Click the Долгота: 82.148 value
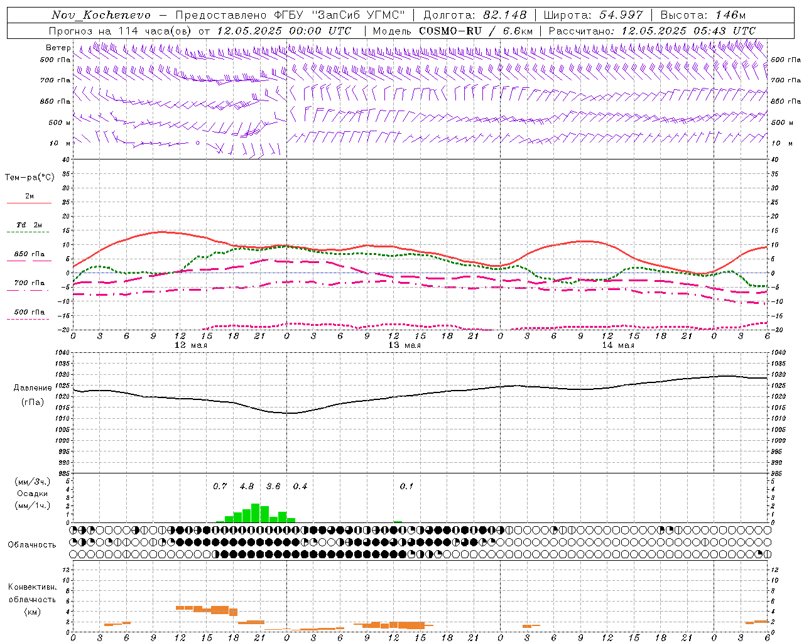This screenshot has width=804, height=643. (x=475, y=15)
